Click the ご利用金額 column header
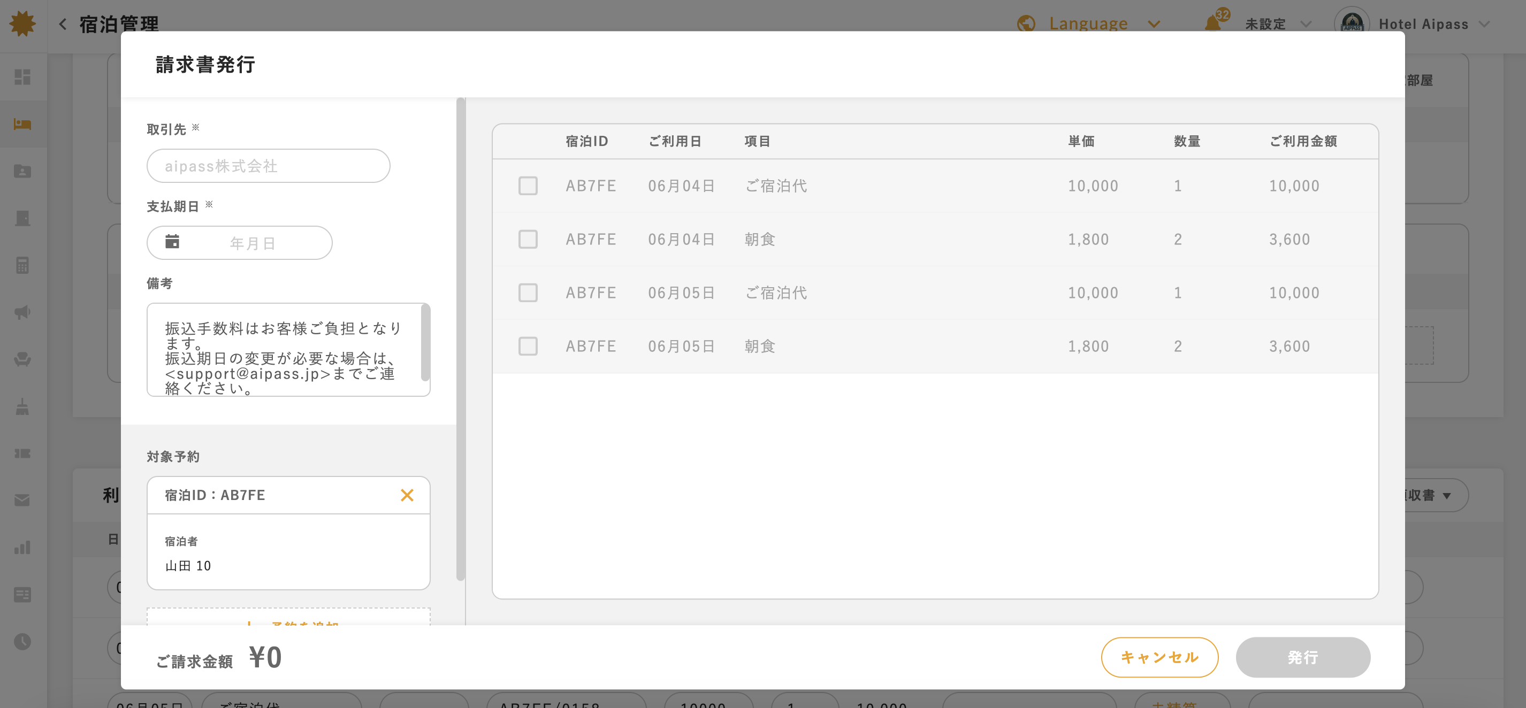Screen dimensions: 1526x708 coord(1303,142)
